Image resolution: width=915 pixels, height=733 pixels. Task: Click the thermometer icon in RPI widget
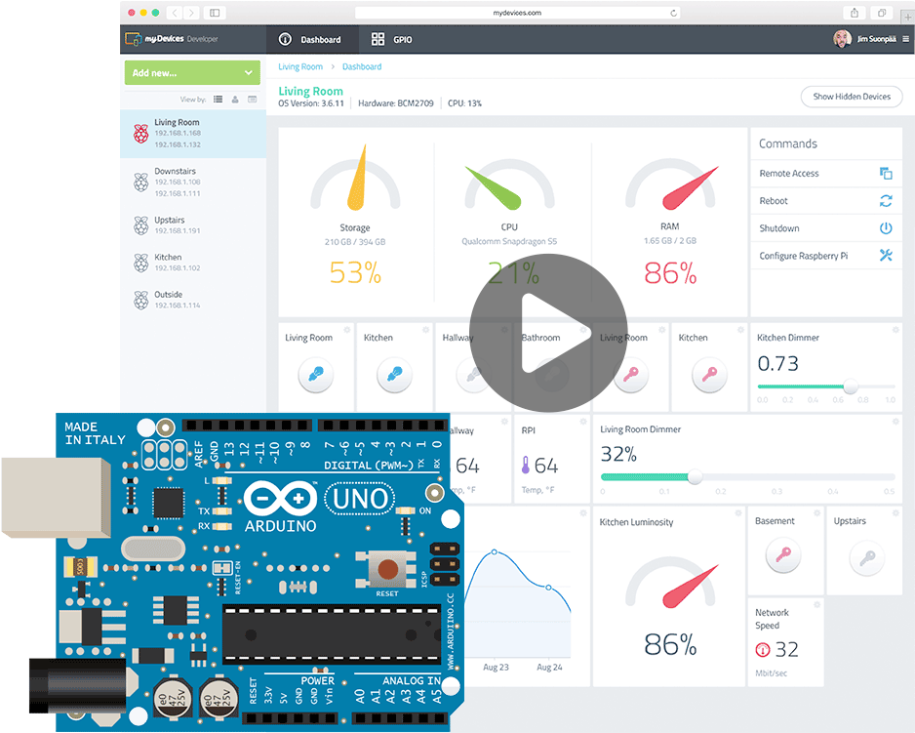525,465
